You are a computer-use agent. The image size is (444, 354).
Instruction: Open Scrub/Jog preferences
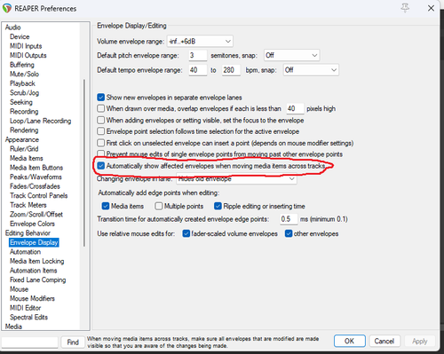(24, 93)
